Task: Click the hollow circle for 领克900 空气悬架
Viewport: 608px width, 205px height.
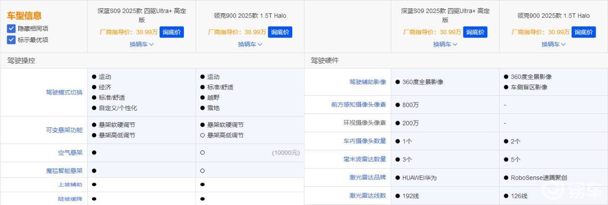Action: click(x=202, y=153)
